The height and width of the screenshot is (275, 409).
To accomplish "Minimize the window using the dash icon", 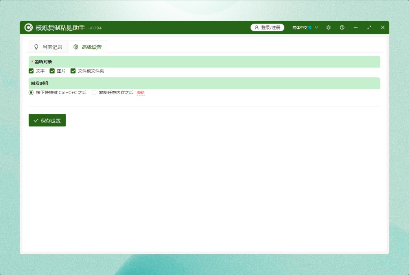I will coord(356,27).
